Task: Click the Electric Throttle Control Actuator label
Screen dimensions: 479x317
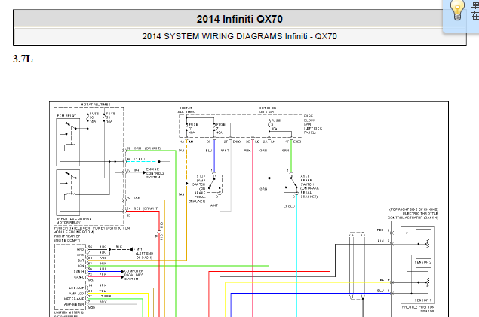Action: pos(412,215)
